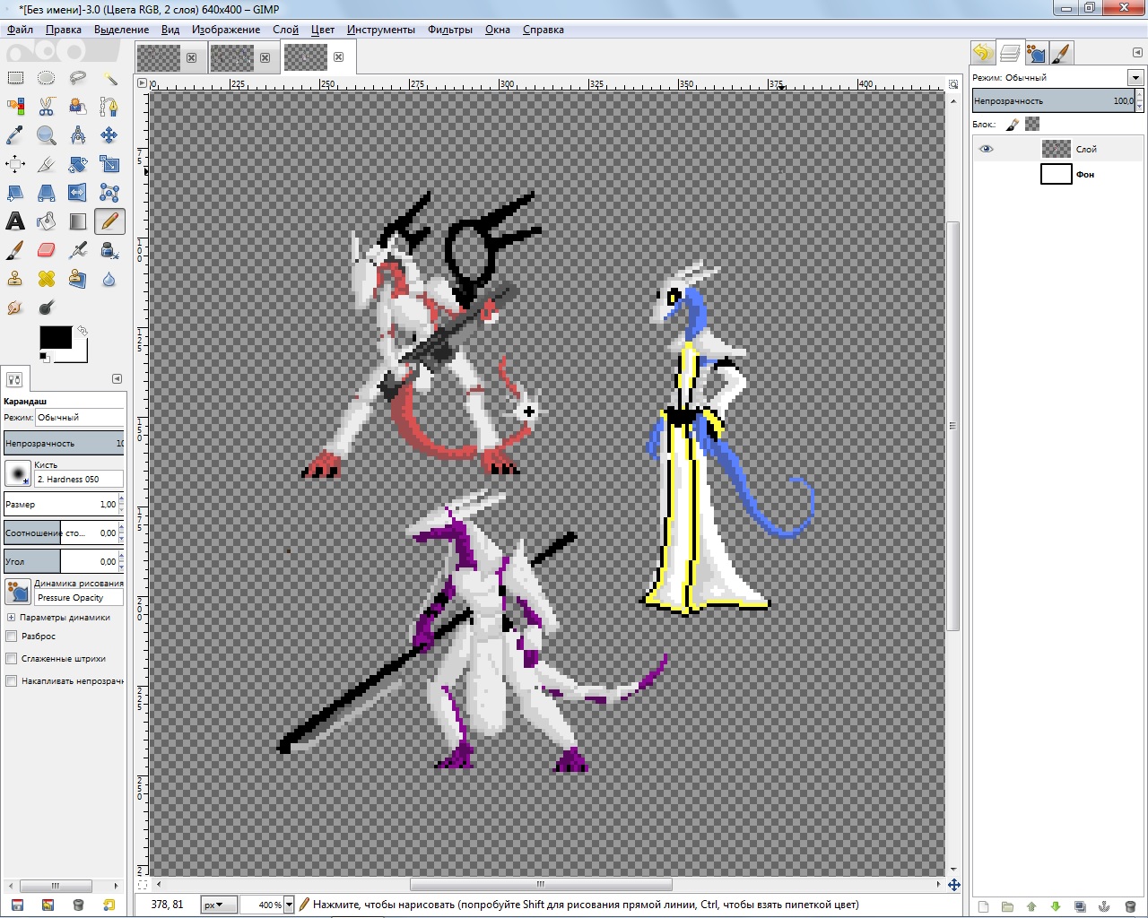Open the layers dock tab menu arrow
The height and width of the screenshot is (918, 1148).
click(1137, 52)
